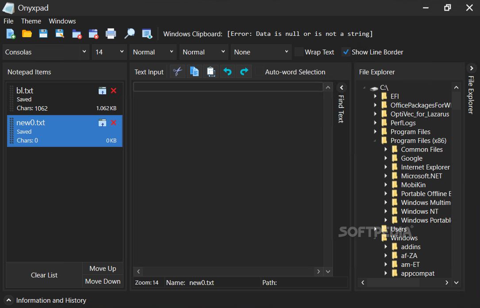Click the Save As icon
Screen dimensions: 480x308
tap(60, 34)
